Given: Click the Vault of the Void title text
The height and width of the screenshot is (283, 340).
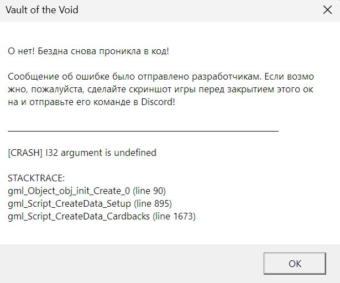Looking at the screenshot, I should tap(41, 11).
